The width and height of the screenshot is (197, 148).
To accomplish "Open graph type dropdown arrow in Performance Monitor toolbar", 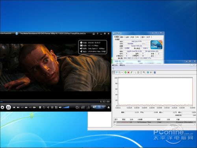I will tap(122, 73).
